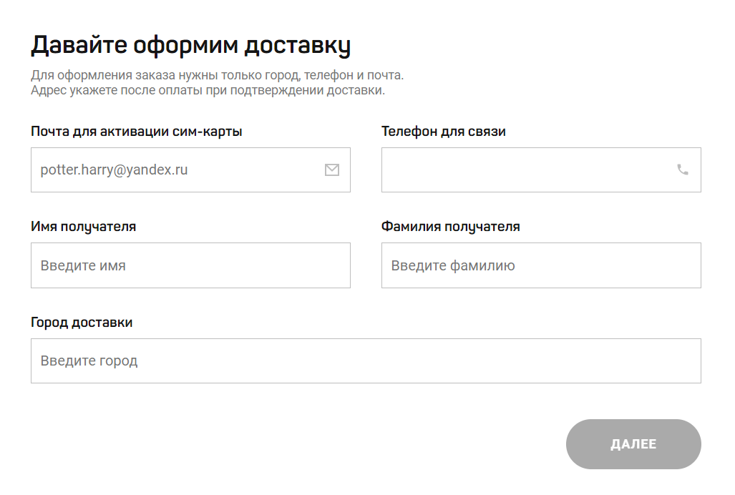
Task: Click the Имя получателя label
Action: [x=82, y=227]
